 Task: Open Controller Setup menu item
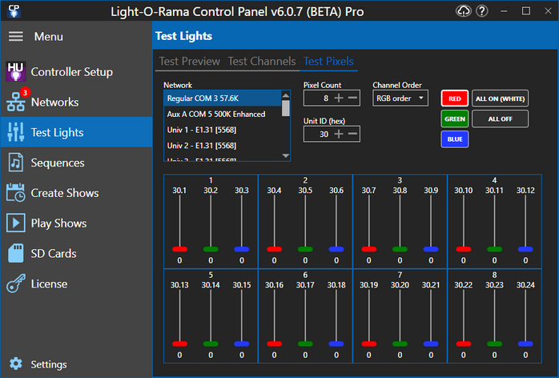coord(76,72)
